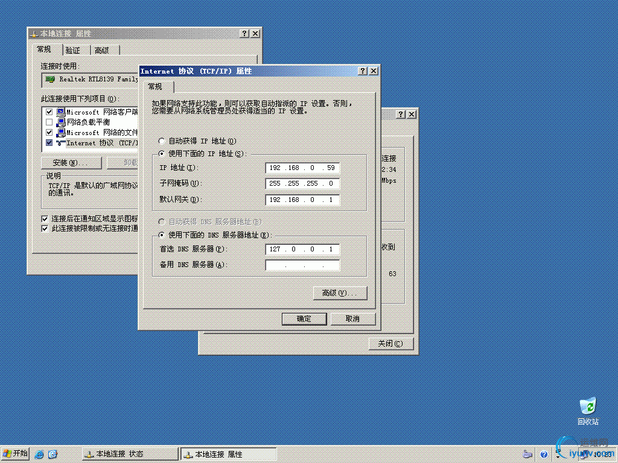Toggle Internet 协议 (TCP/IP) checkbox
The image size is (618, 463).
49,142
